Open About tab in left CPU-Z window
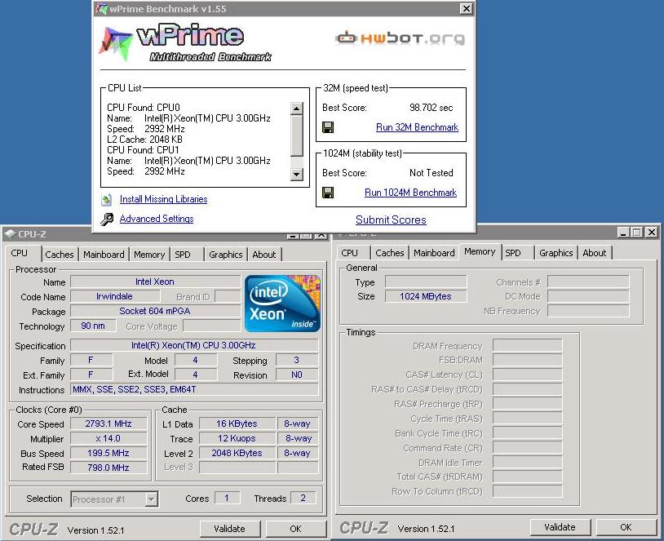 coord(263,255)
